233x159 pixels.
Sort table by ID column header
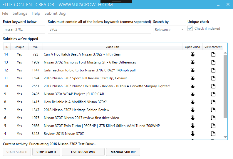[x=7, y=47]
